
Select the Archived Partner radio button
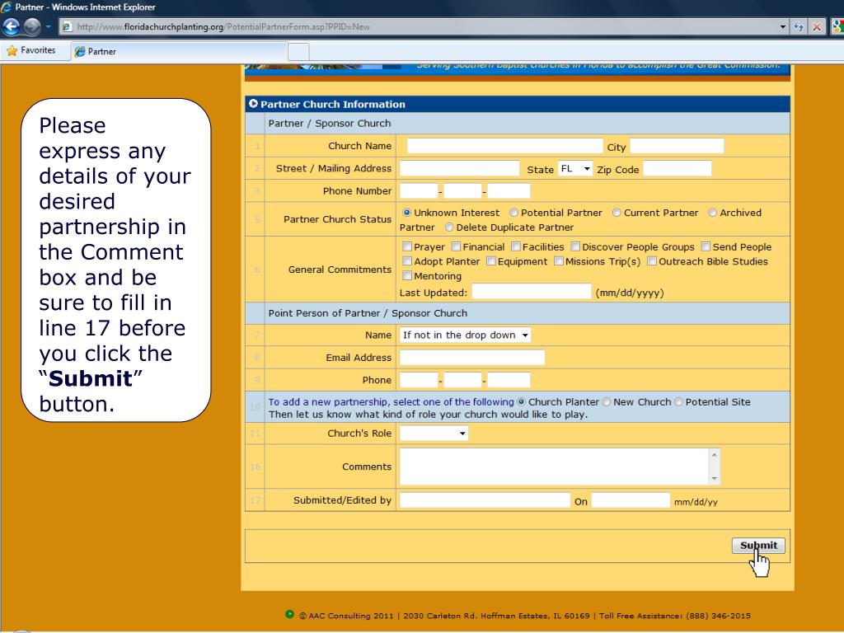pyautogui.click(x=713, y=213)
